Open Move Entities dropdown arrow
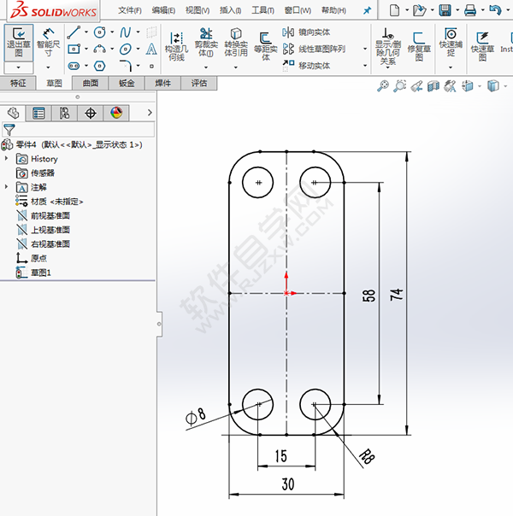Viewport: 513px width, 516px height. click(x=365, y=66)
